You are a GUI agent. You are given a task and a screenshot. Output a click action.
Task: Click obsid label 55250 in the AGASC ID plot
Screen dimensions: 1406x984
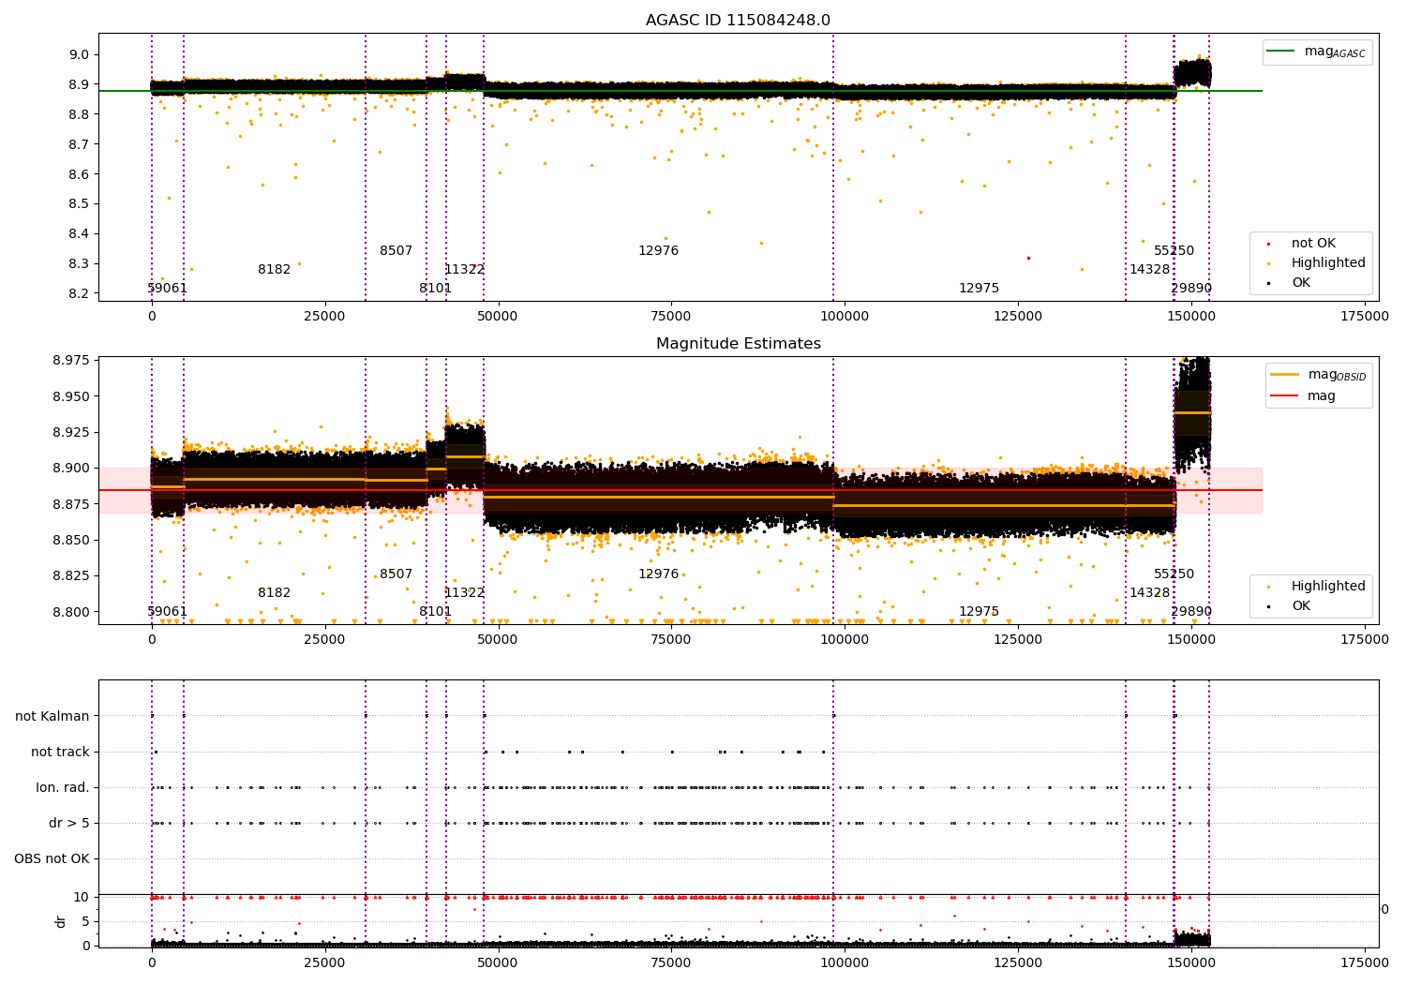pos(1174,251)
